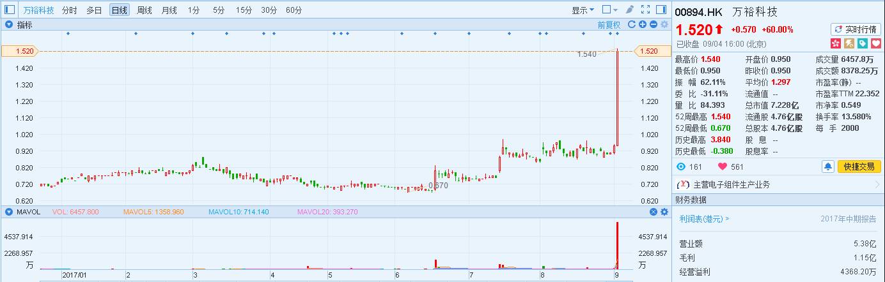Zoom in the chart with the plus icon
Screen dimensions: 885x282
click(x=643, y=24)
